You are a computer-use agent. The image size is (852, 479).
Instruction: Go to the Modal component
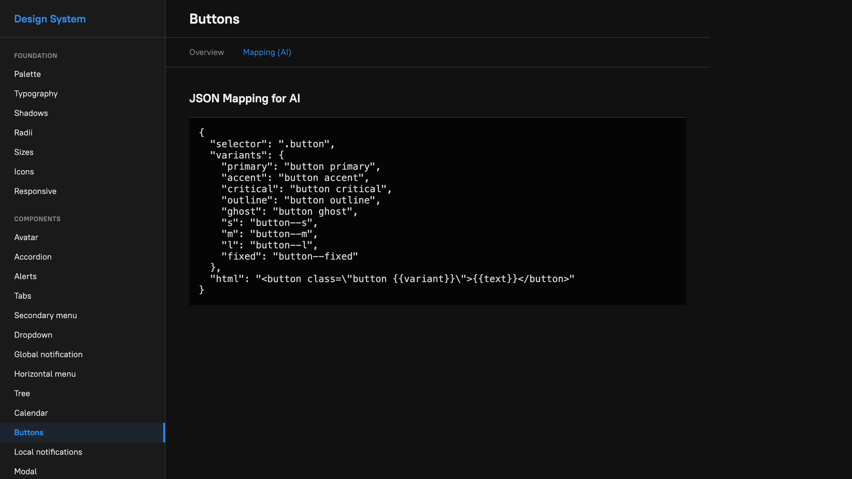[82, 471]
